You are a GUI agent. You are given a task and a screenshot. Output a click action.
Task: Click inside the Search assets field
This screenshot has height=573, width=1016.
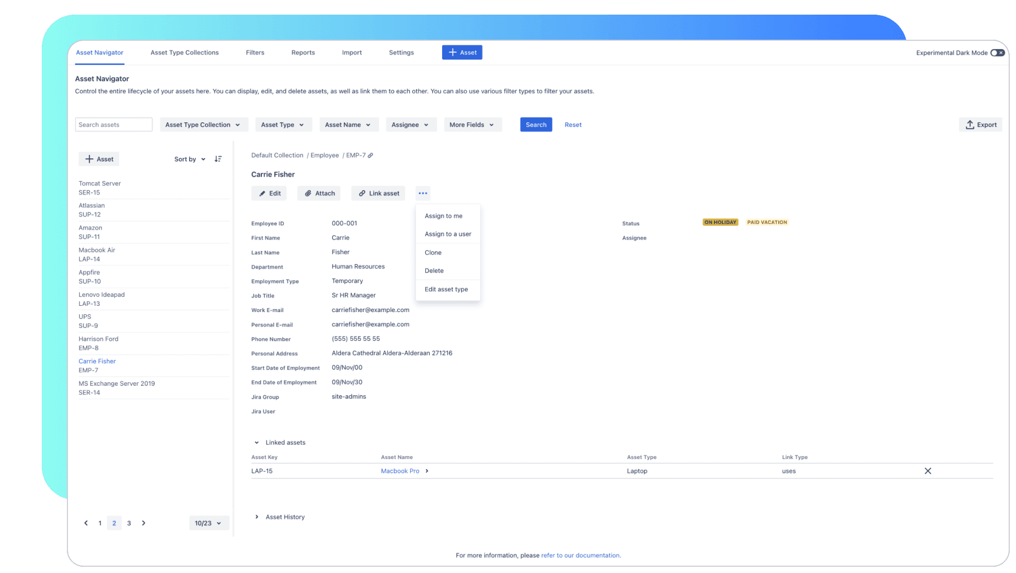[x=113, y=124]
